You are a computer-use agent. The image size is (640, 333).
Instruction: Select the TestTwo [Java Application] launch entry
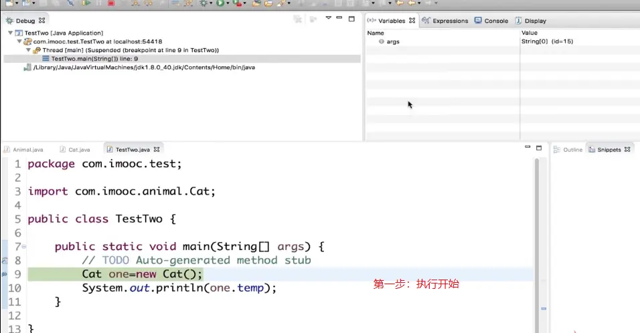(x=64, y=33)
